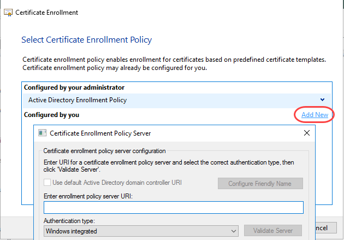
Task: Click inside the enrollment policy server URI field
Action: click(x=174, y=208)
